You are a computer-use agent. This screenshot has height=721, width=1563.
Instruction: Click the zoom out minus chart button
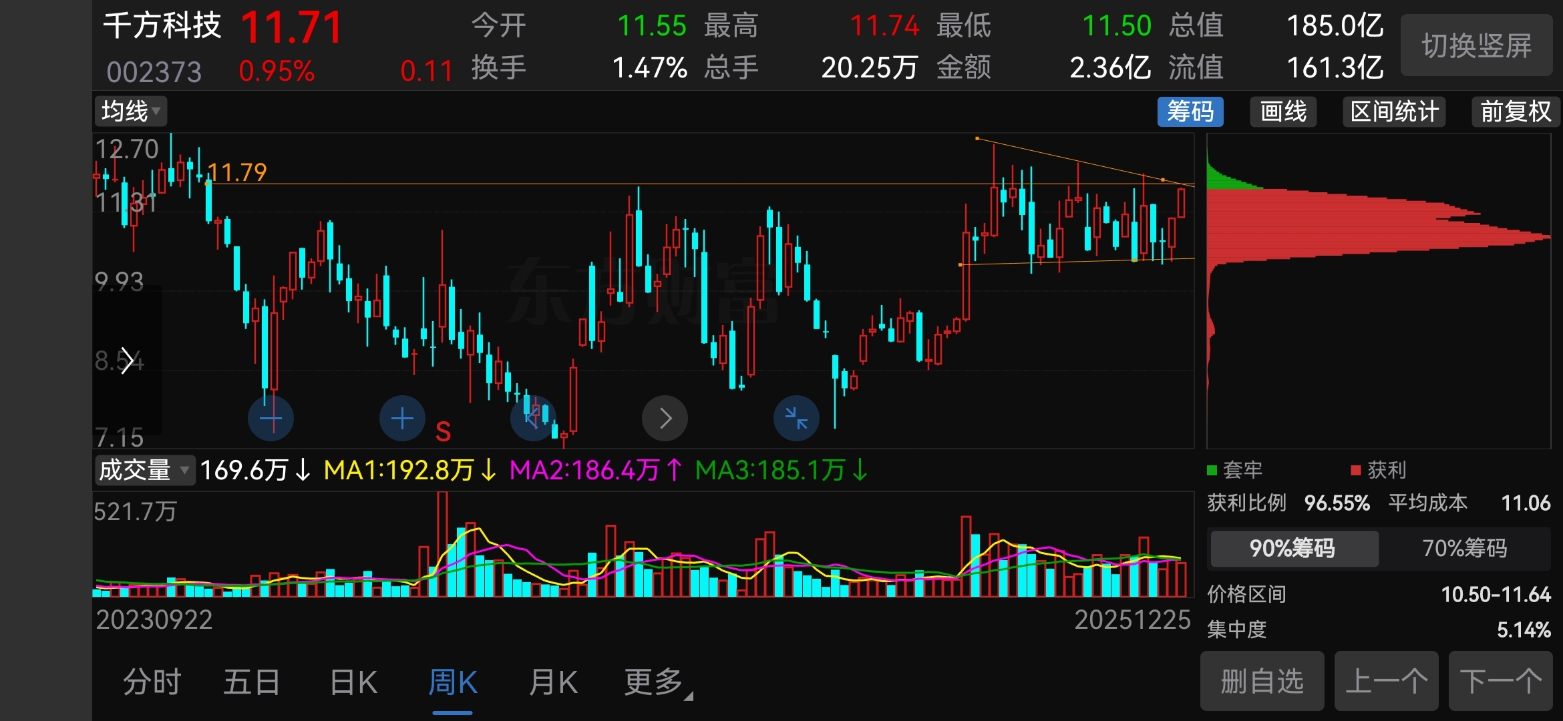point(271,419)
